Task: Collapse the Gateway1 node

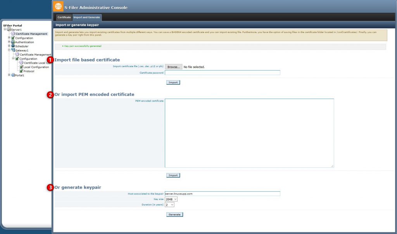Action: tap(9, 50)
